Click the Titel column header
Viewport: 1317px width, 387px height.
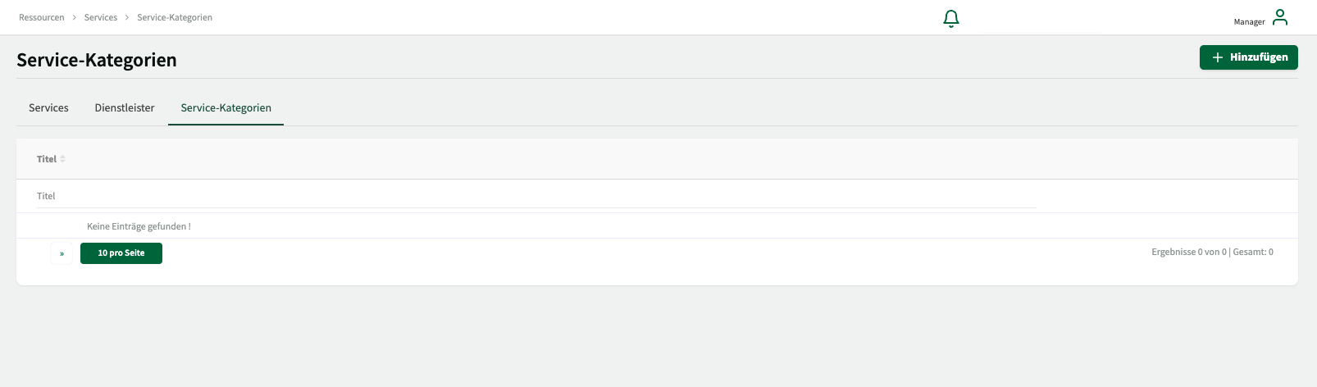[47, 159]
